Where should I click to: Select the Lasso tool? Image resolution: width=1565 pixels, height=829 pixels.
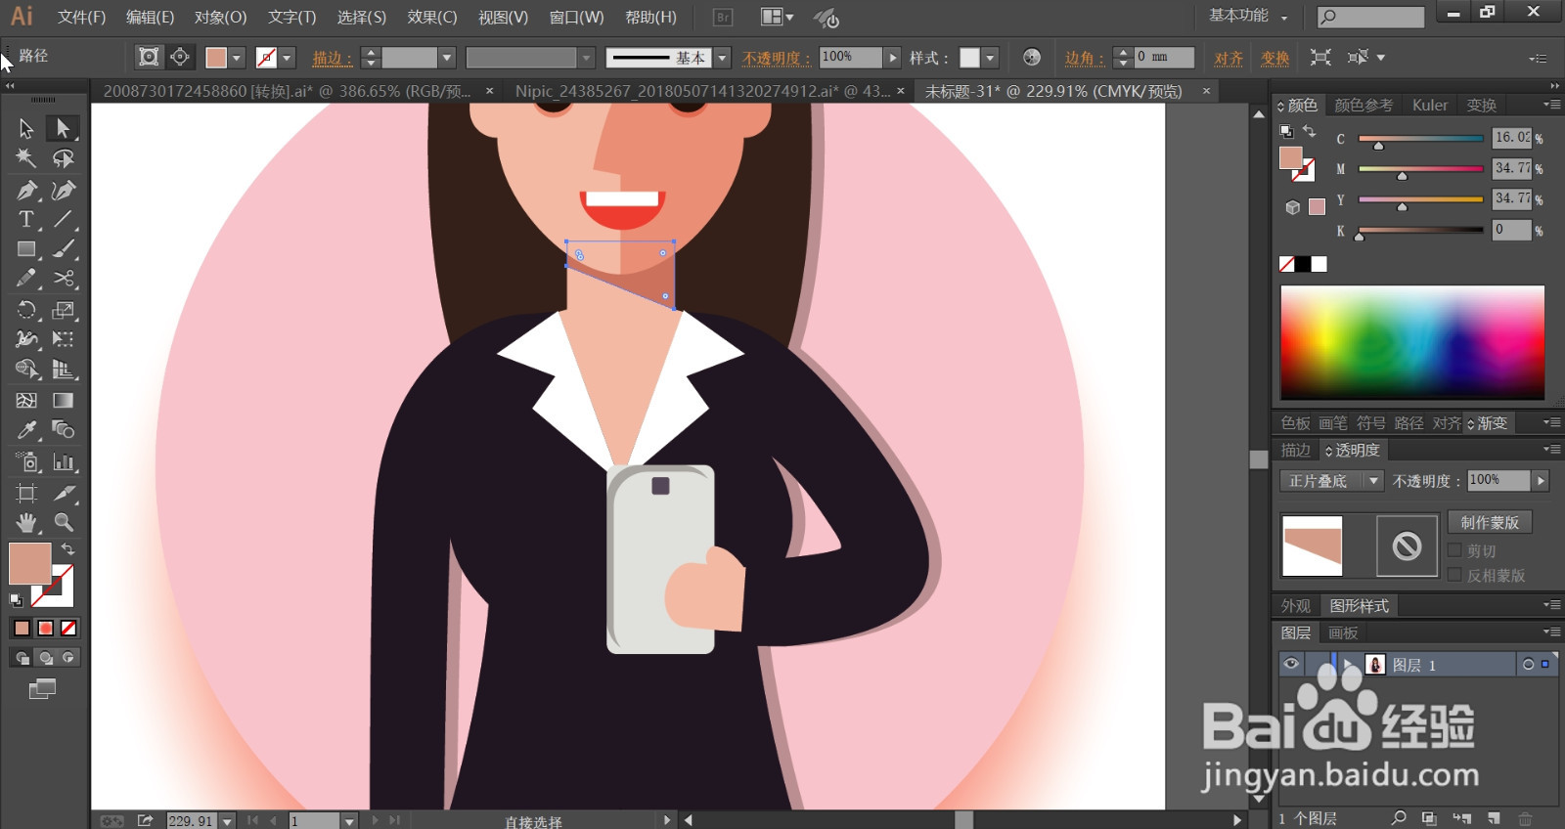click(64, 158)
